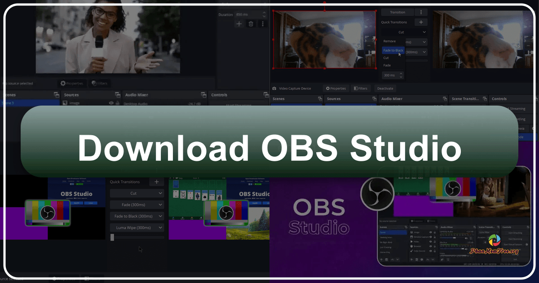
Task: Click Deactivate for the Video Capture Device
Action: pyautogui.click(x=385, y=88)
